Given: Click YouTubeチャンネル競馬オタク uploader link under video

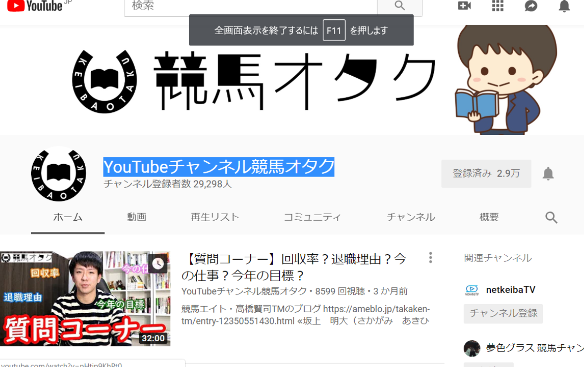Looking at the screenshot, I should click(244, 291).
